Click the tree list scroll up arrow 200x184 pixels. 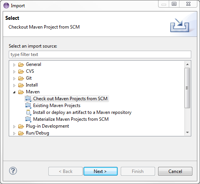(187, 64)
